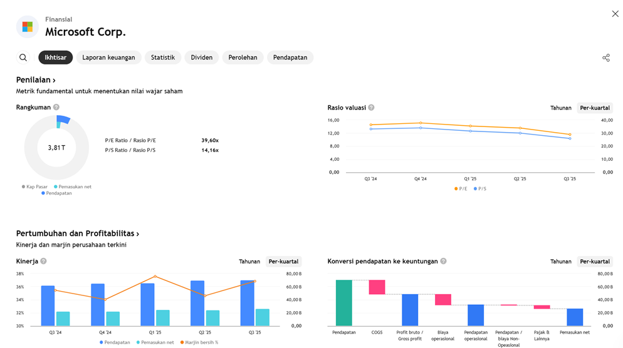Click the Q3 '25 Pendapatan bar in Kinerja
Viewport: 623px width, 348px height.
pos(247,303)
